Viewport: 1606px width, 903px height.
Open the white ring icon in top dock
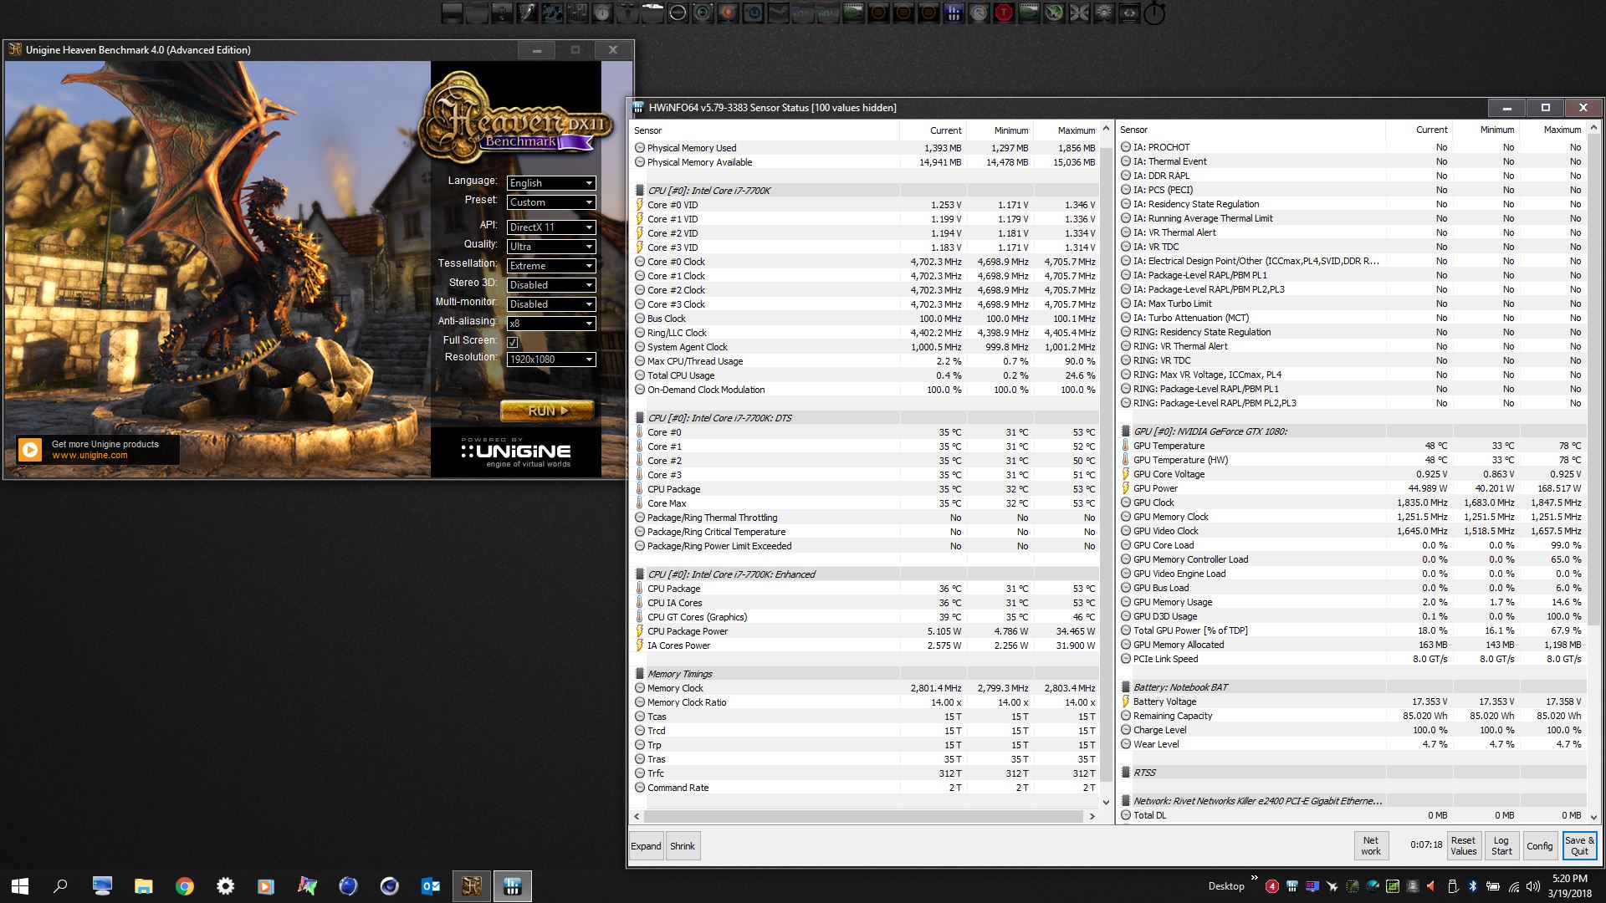[678, 13]
